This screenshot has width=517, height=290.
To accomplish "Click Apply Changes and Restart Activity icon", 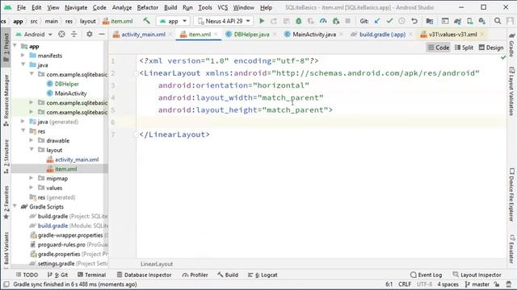I will pos(274,21).
